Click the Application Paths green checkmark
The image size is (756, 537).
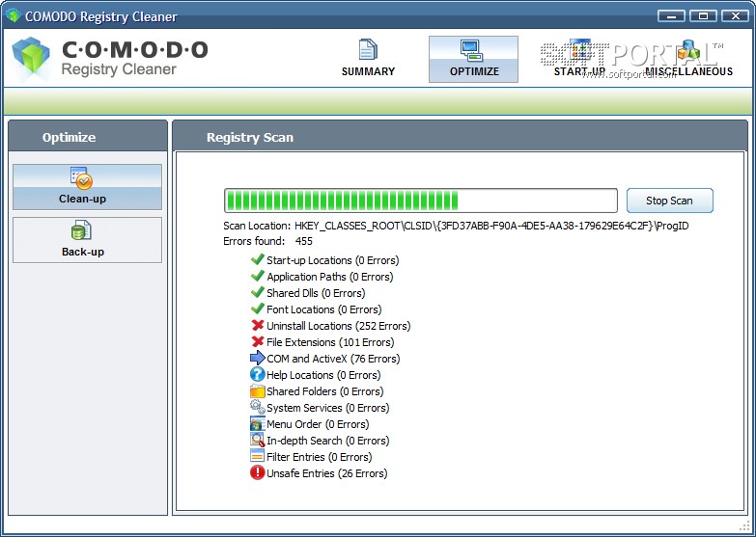[x=258, y=276]
